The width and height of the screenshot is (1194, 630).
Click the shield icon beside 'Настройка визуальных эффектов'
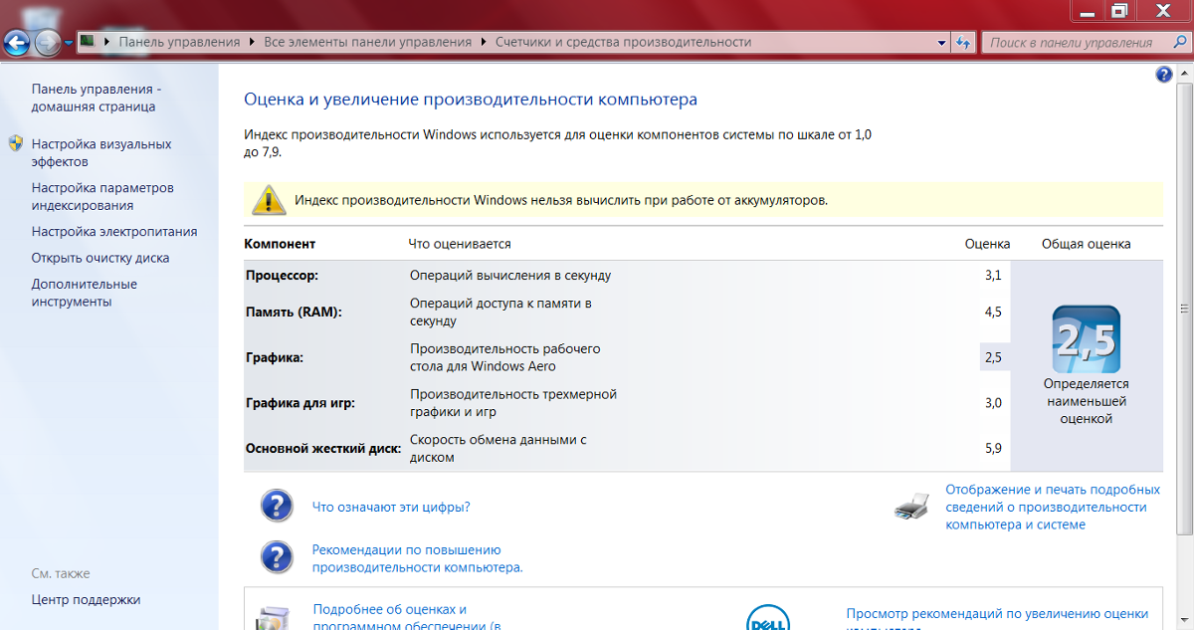[x=16, y=143]
